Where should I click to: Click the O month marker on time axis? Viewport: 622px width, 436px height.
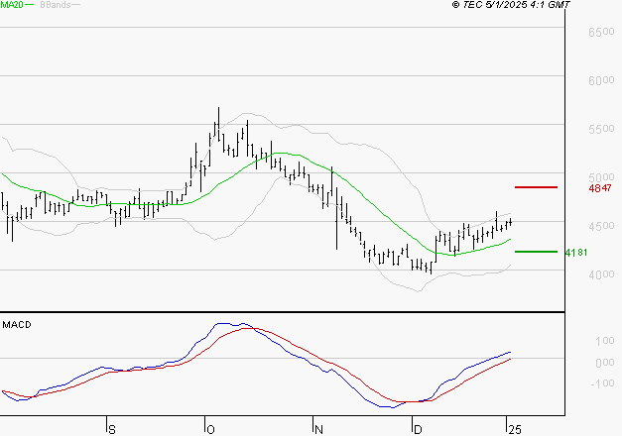[x=210, y=430]
